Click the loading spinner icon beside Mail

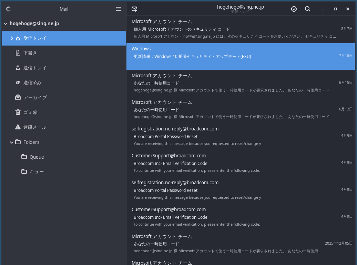tap(8, 9)
